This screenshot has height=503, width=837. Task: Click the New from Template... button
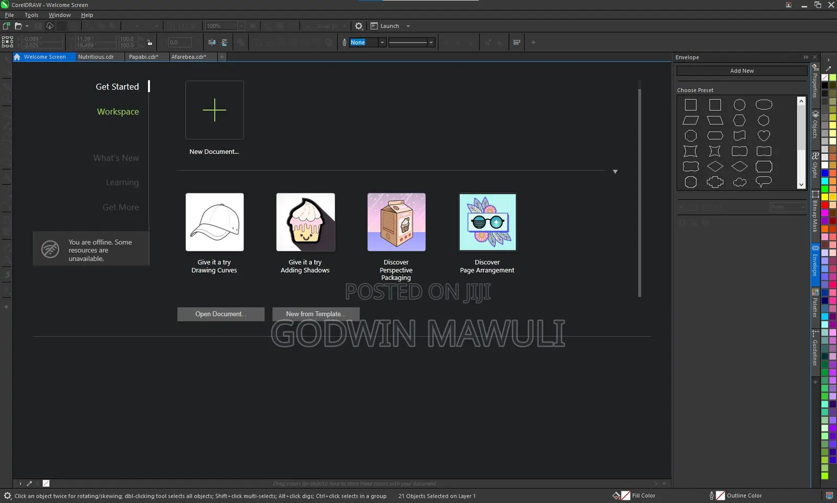coord(316,314)
